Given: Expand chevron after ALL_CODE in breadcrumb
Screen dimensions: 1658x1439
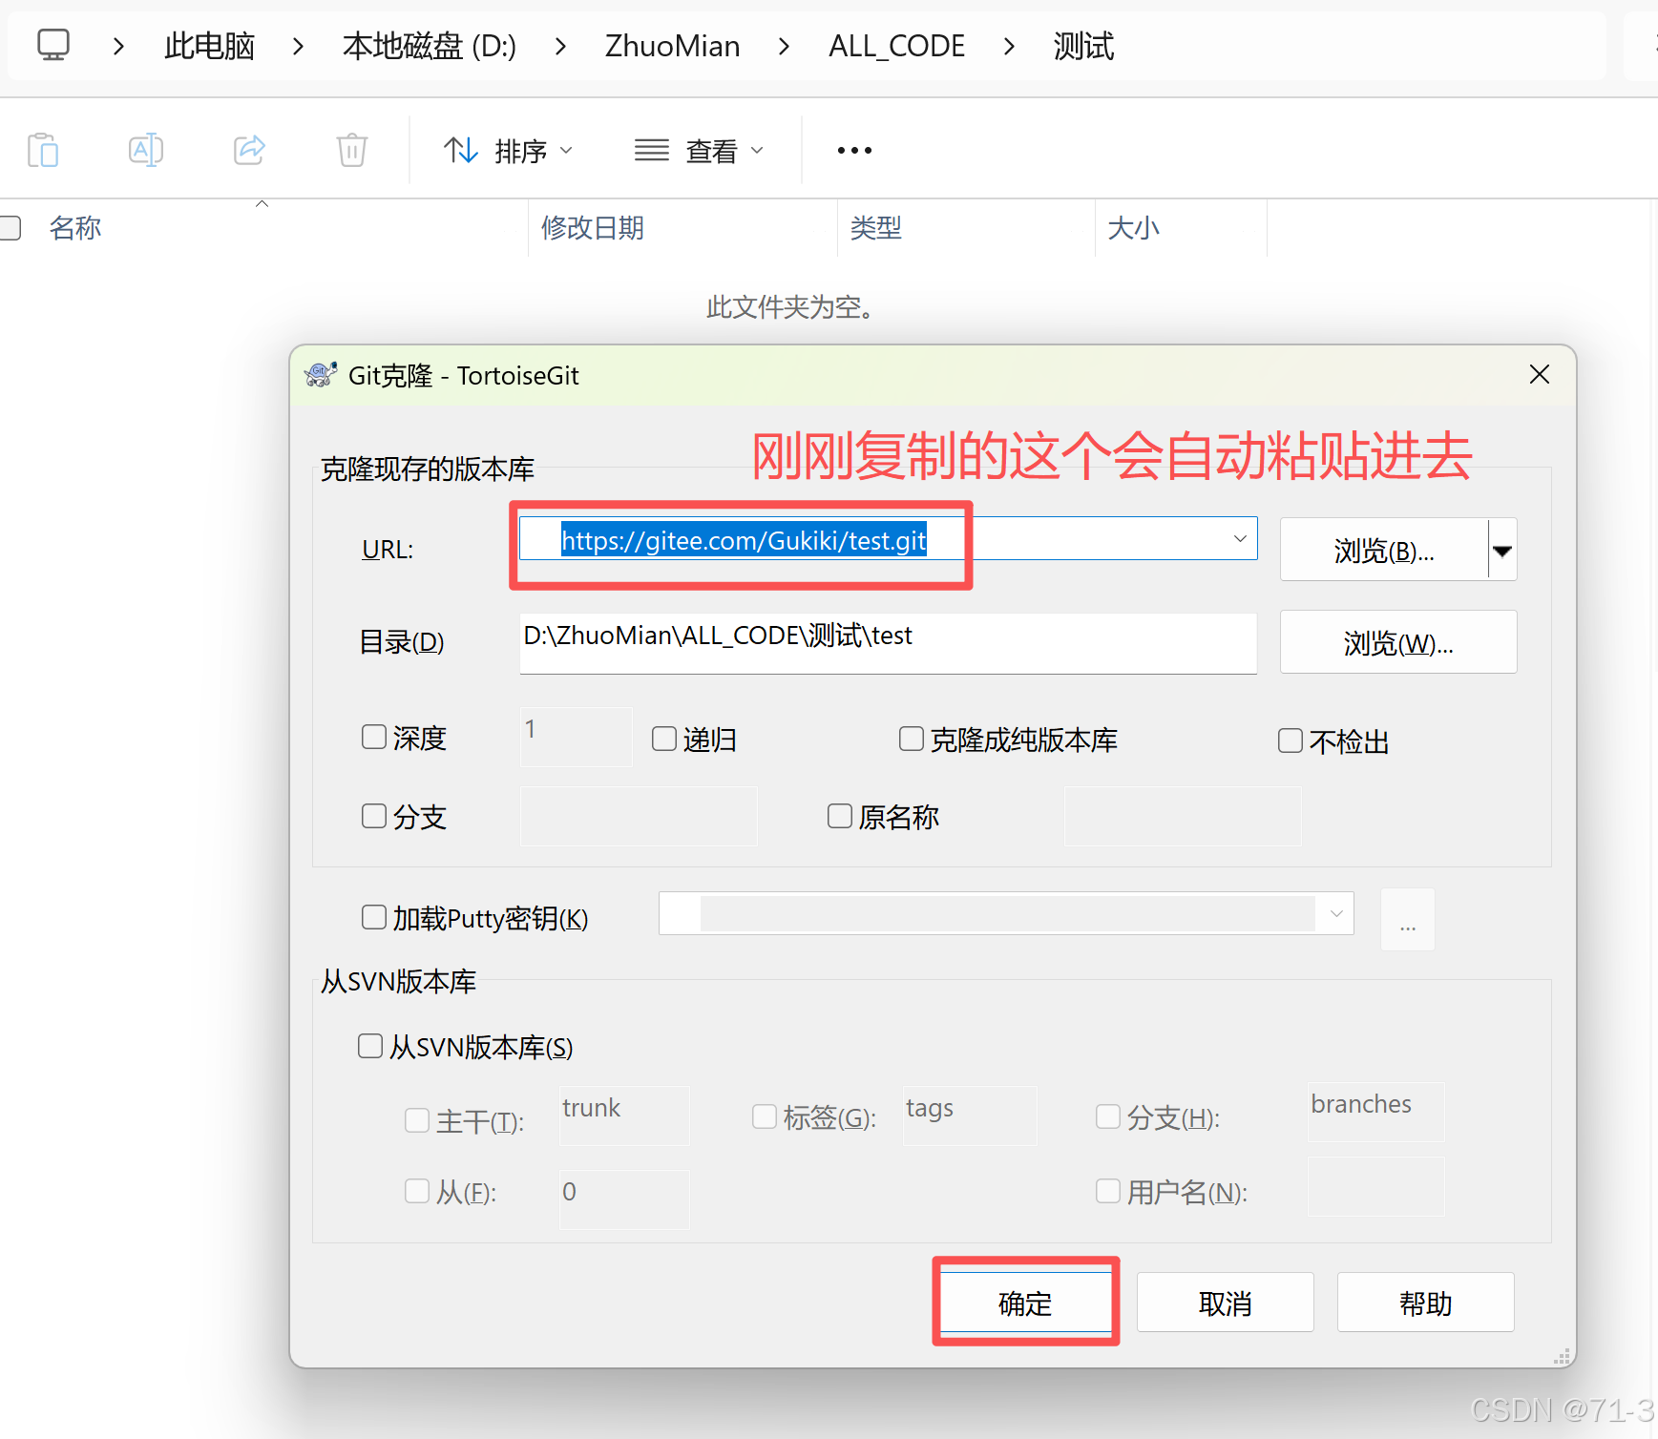Looking at the screenshot, I should coord(1009,46).
